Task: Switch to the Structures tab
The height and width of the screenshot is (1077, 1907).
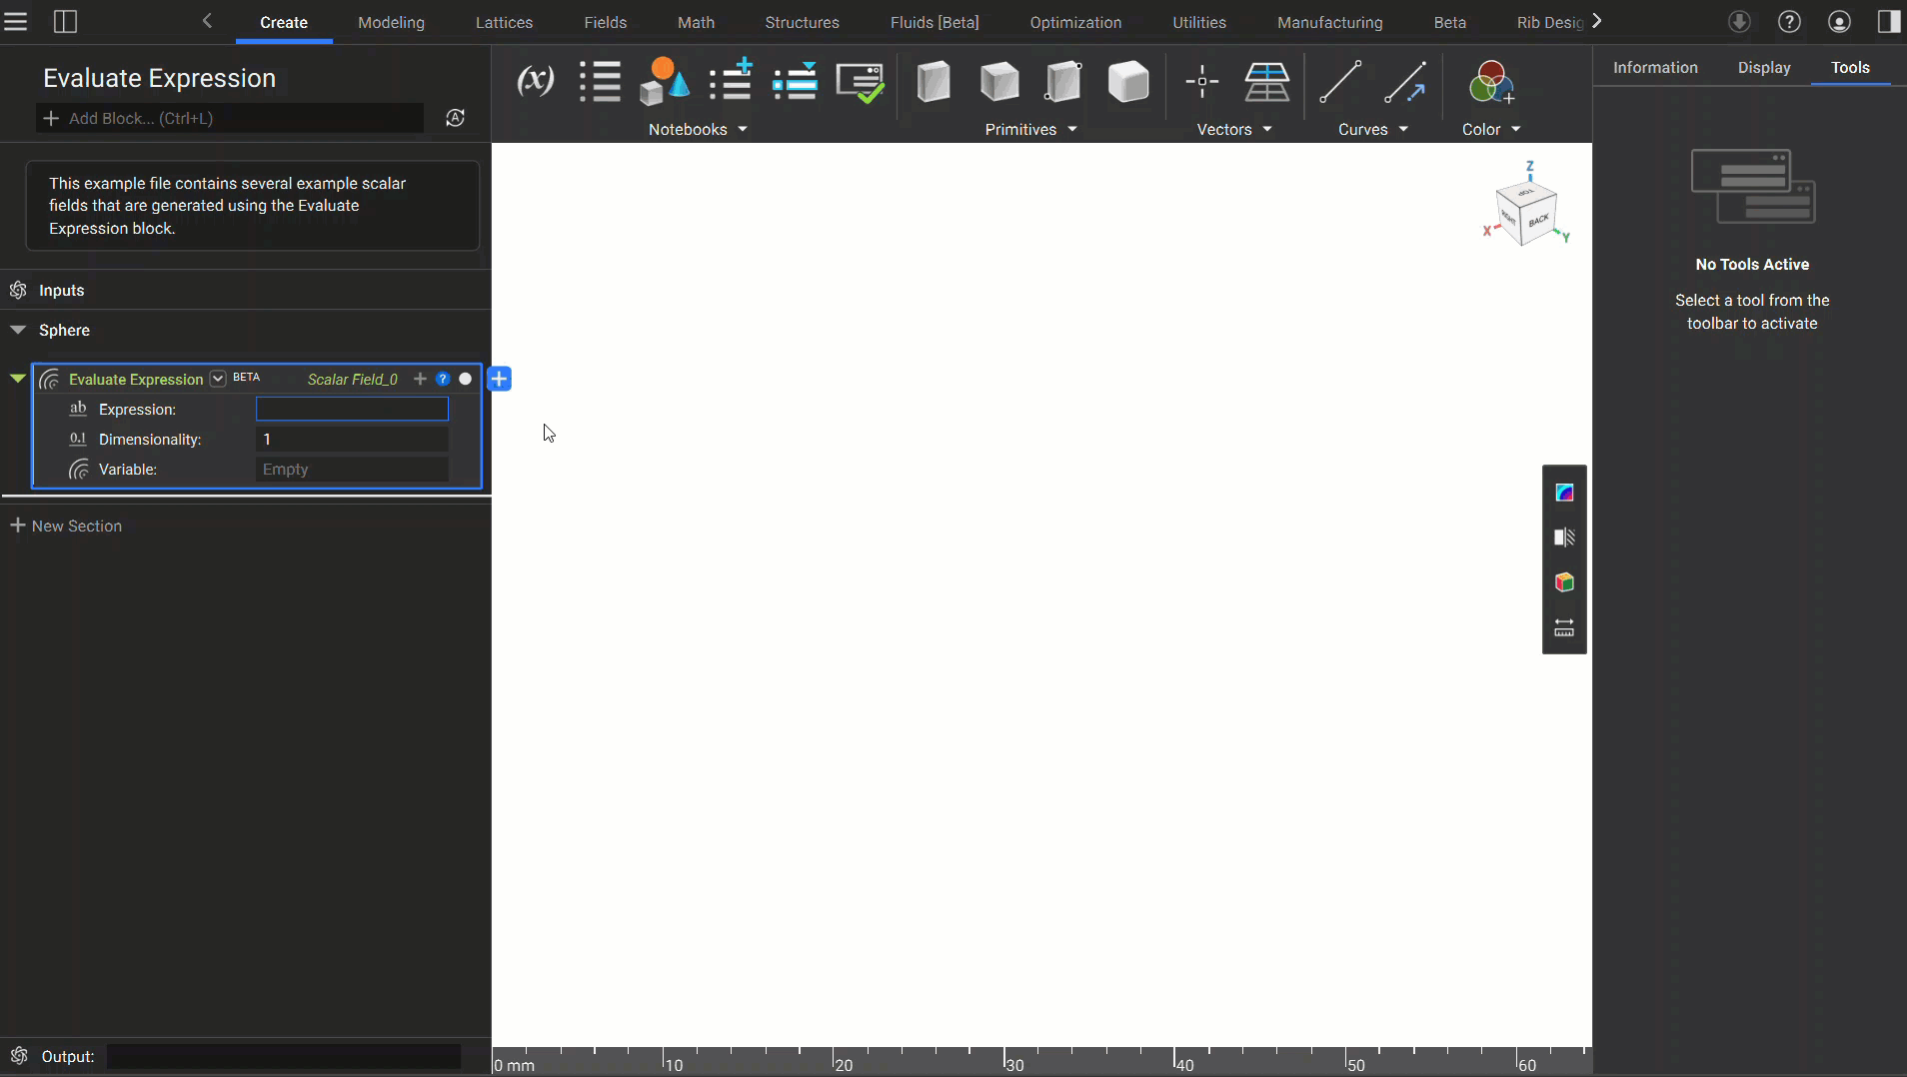Action: coord(802,22)
